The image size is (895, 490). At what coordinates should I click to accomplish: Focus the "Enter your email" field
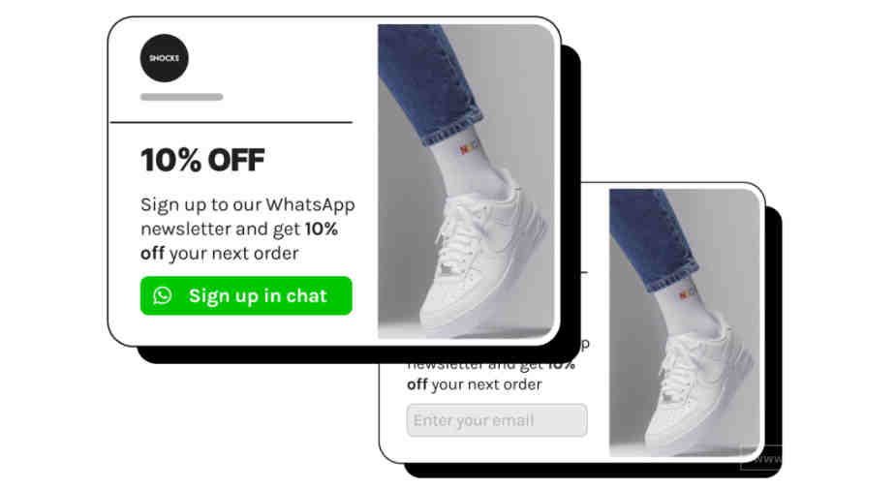(x=497, y=420)
